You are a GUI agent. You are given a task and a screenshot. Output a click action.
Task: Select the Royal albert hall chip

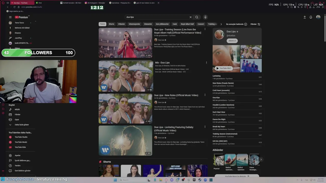187,24
